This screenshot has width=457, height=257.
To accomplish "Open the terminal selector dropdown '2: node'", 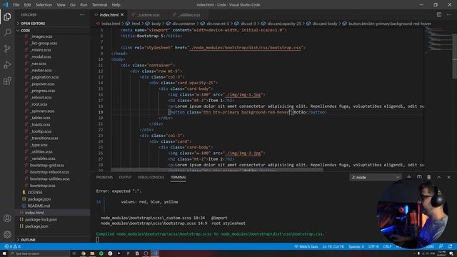I will [x=376, y=177].
